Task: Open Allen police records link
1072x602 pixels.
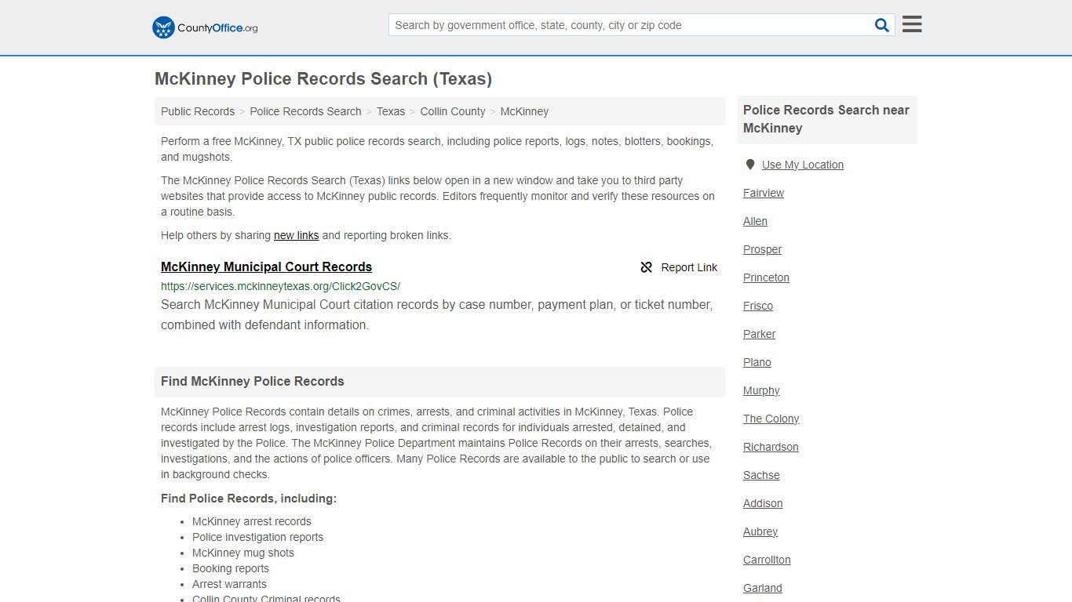Action: (755, 221)
